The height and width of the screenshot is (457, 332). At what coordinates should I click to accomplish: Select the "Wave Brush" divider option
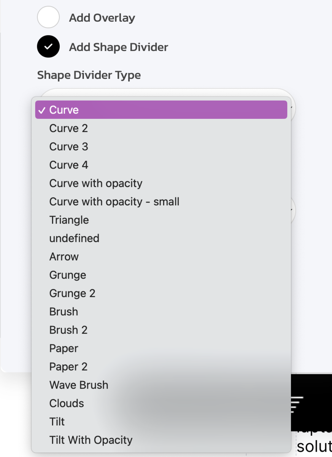(x=78, y=385)
